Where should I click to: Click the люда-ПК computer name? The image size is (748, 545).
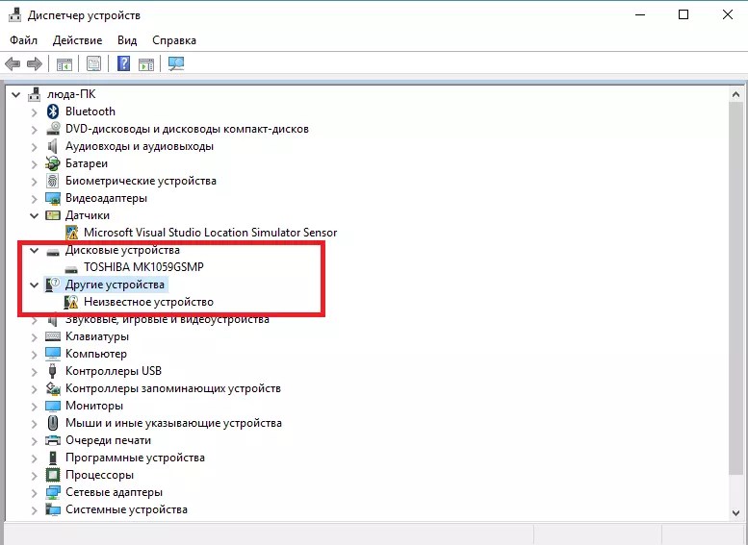tap(71, 94)
